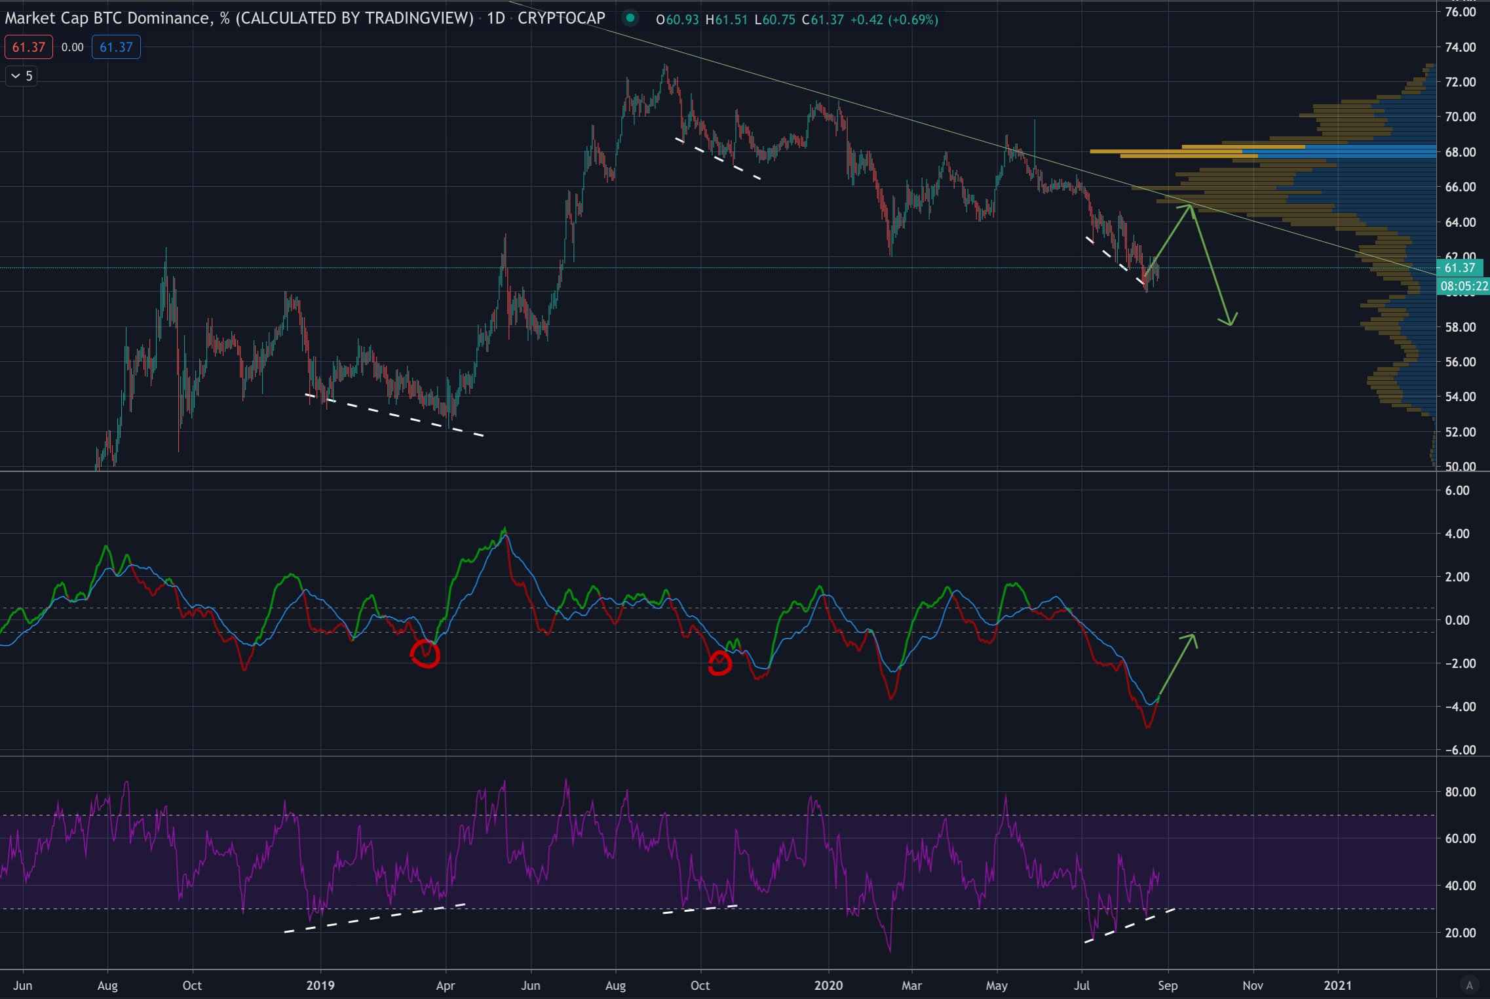Click the May label on time axis
The height and width of the screenshot is (999, 1490).
(x=997, y=985)
